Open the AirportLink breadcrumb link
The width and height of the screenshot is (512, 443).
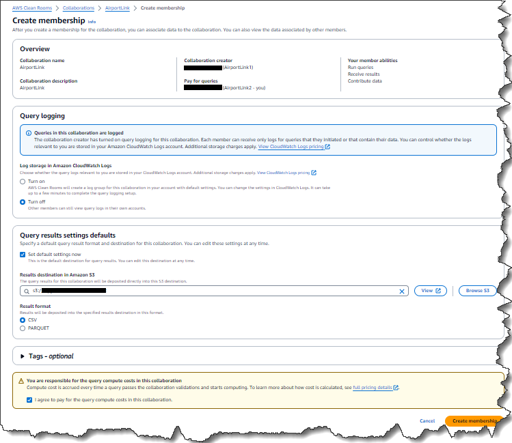coord(120,8)
